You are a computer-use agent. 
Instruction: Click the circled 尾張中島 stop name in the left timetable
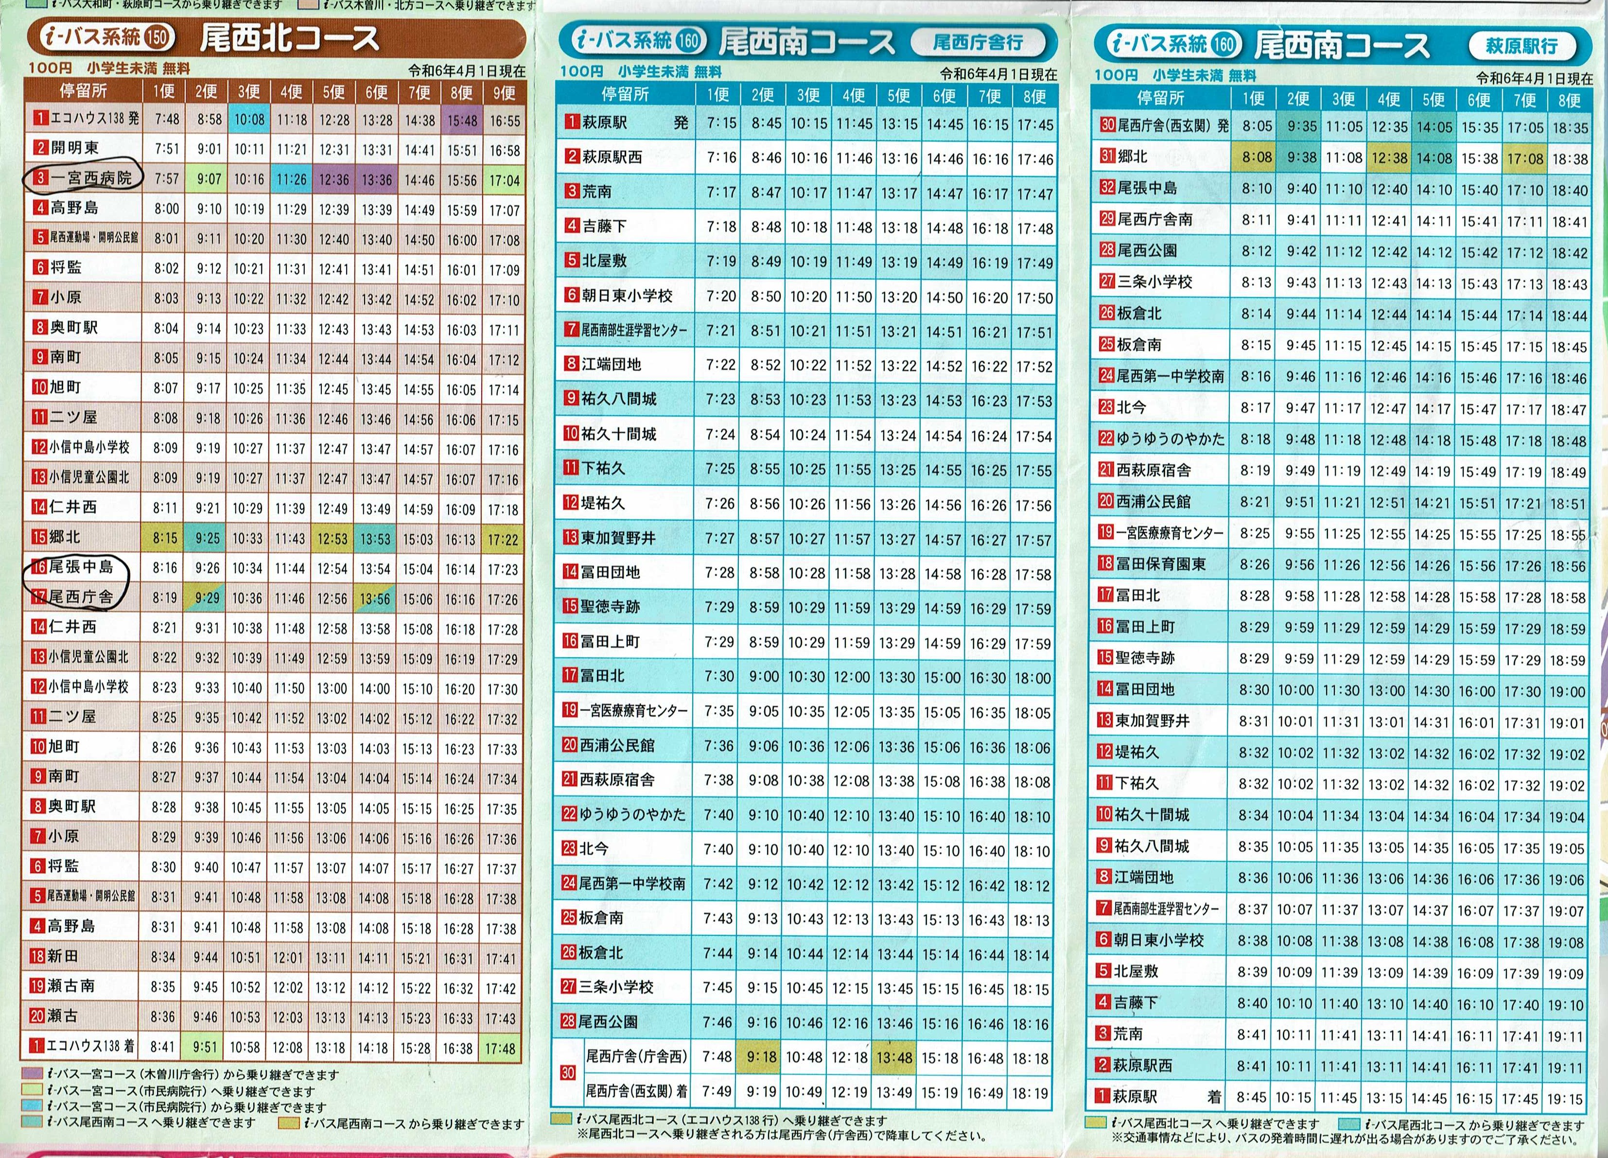81,566
